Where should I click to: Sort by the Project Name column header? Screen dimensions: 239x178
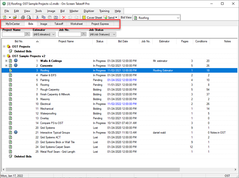(x=66, y=41)
